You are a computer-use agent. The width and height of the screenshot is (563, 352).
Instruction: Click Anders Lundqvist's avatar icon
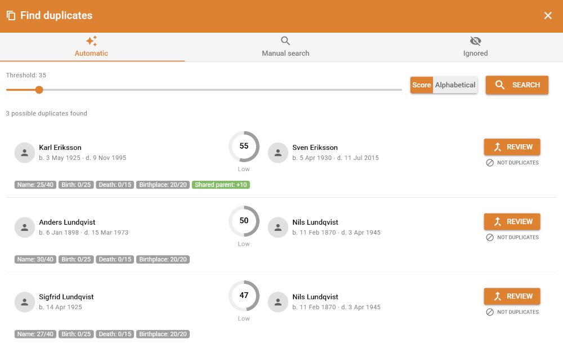[24, 228]
